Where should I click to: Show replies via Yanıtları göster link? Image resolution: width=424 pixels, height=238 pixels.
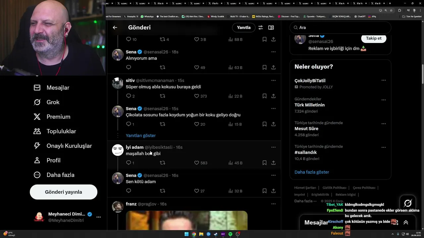[x=140, y=136]
